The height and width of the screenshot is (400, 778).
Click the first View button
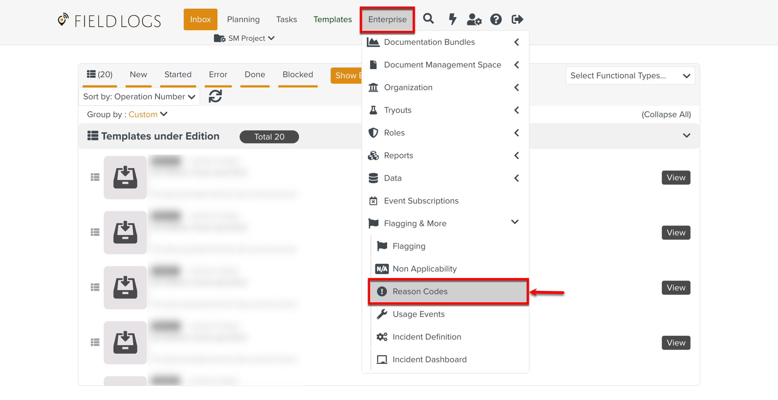click(676, 178)
